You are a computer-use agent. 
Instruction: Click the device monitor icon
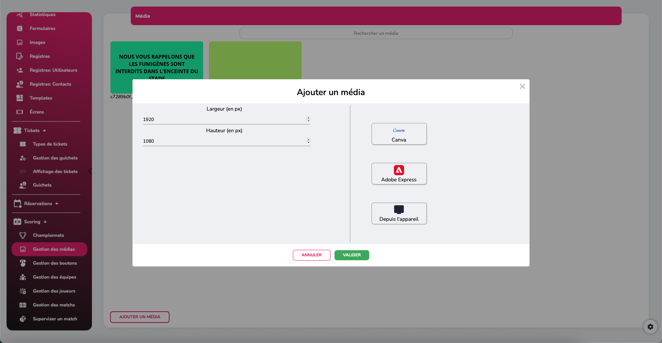click(x=399, y=210)
